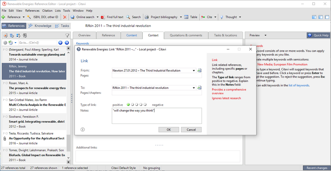Image resolution: width=331 pixels, height=171 pixels.
Task: Switch to the Knowledge workspace
Action: [40, 26]
